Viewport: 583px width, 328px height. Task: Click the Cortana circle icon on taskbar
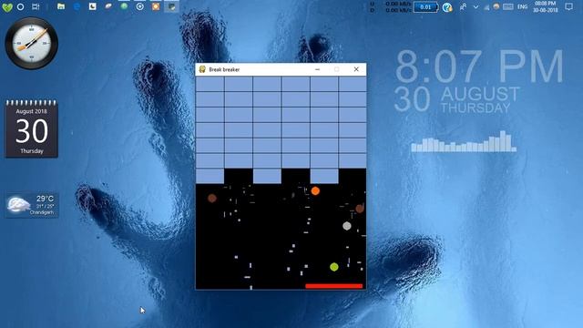click(x=20, y=6)
